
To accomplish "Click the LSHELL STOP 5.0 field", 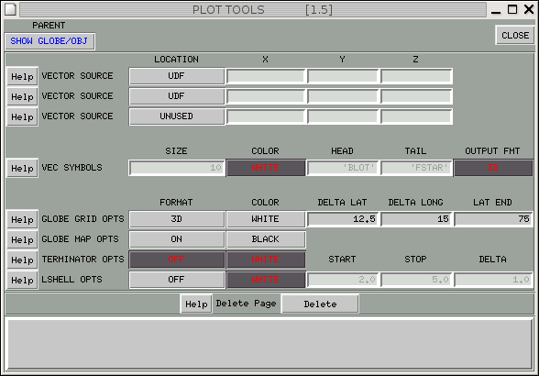I will pyautogui.click(x=416, y=280).
